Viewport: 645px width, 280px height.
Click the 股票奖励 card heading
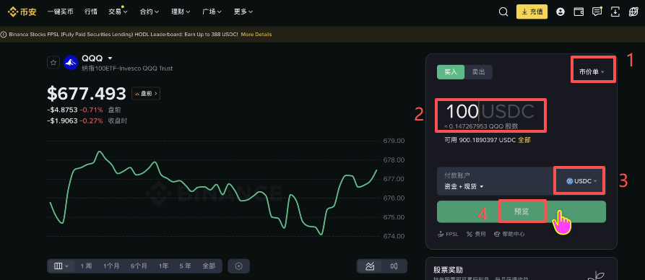449,270
